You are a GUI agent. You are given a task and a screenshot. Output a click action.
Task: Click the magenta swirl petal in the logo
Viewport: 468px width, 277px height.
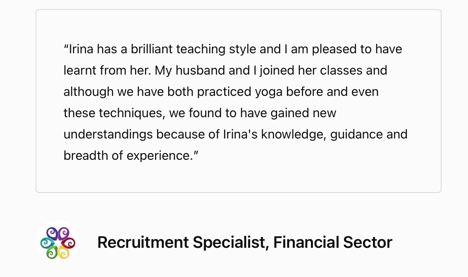(64, 234)
